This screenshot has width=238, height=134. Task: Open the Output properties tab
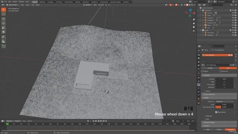coord(199,58)
